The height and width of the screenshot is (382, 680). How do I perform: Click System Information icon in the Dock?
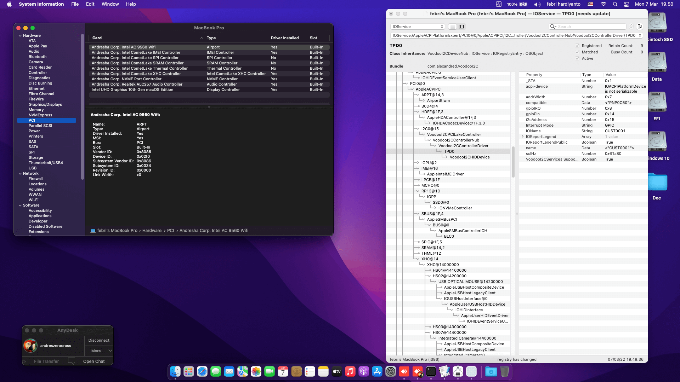pos(458,371)
